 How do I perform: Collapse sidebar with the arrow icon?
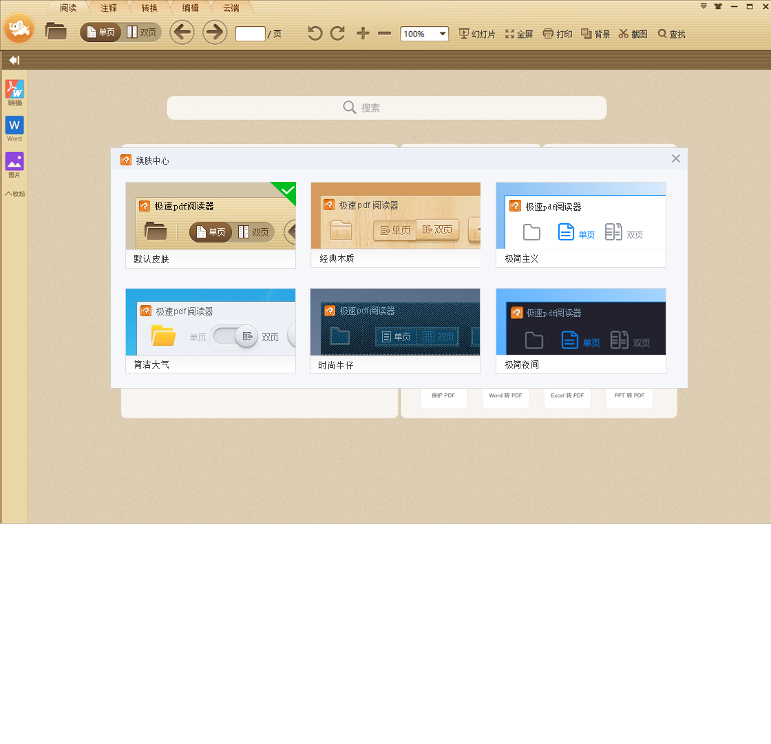pos(14,60)
